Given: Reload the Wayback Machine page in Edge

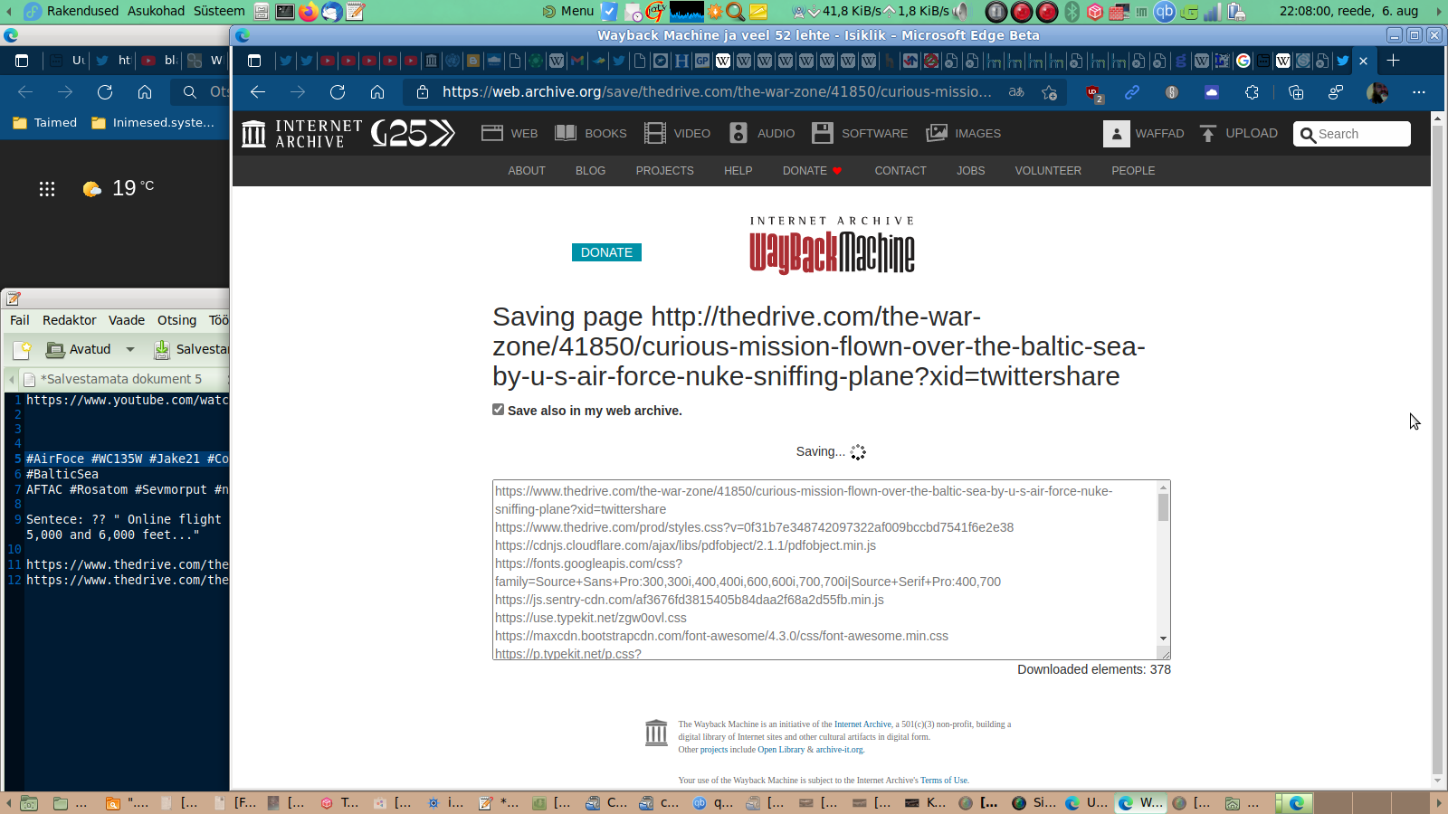Looking at the screenshot, I should (x=338, y=92).
